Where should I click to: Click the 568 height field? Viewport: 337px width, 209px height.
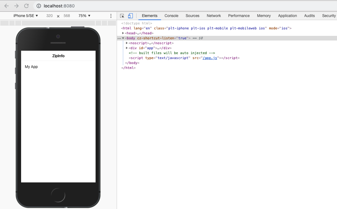(67, 16)
